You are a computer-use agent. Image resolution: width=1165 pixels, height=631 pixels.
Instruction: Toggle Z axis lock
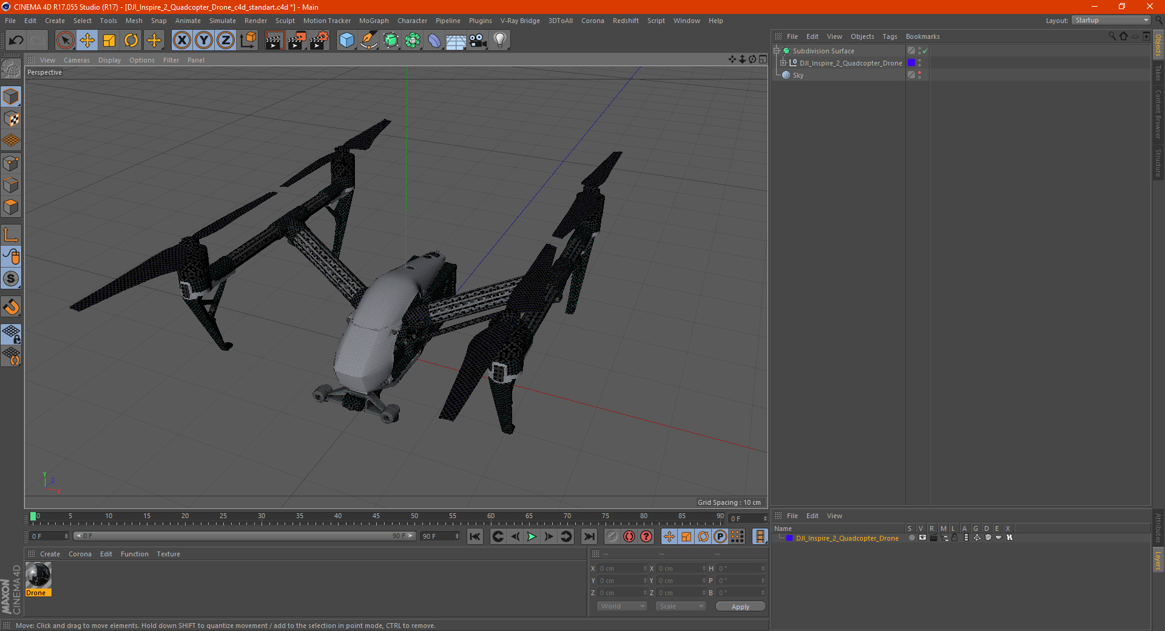226,41
